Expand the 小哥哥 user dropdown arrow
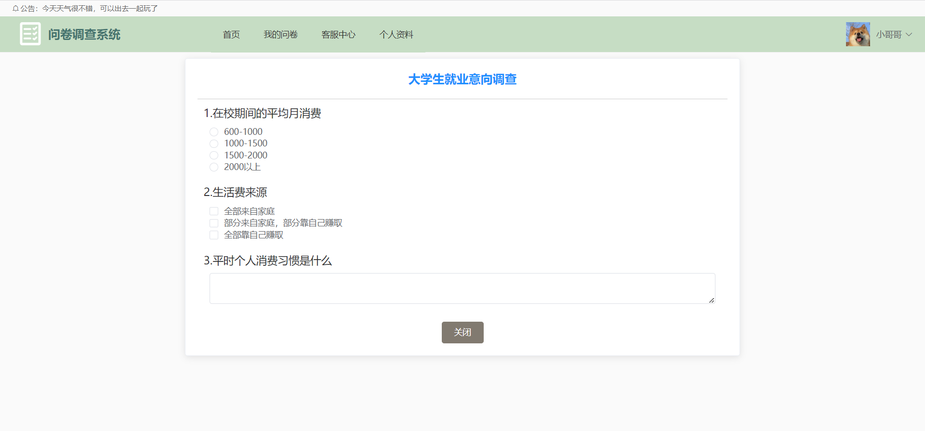Viewport: 925px width, 431px height. click(x=909, y=35)
